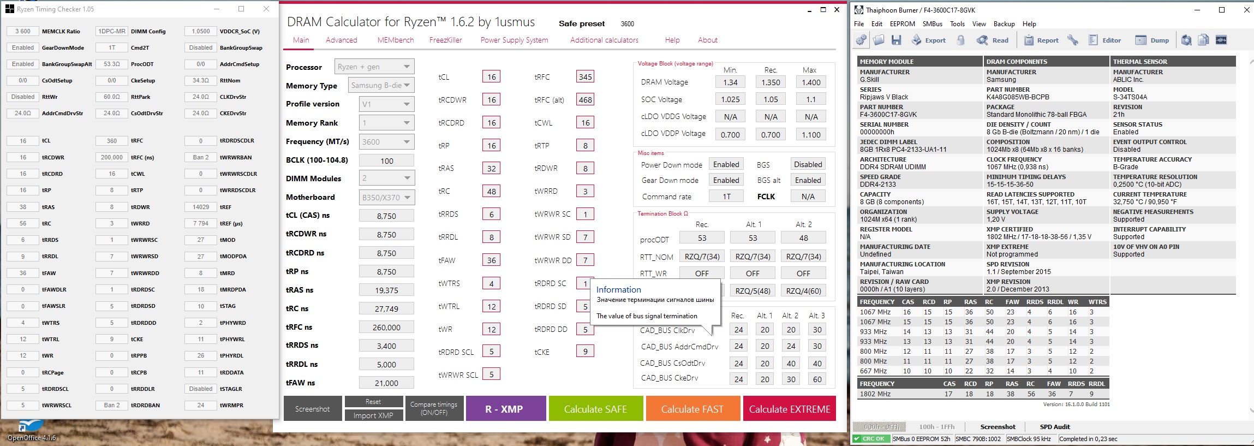The width and height of the screenshot is (1254, 446).
Task: Open the Report from Thaiphoon Burner toolbar
Action: coord(1041,40)
